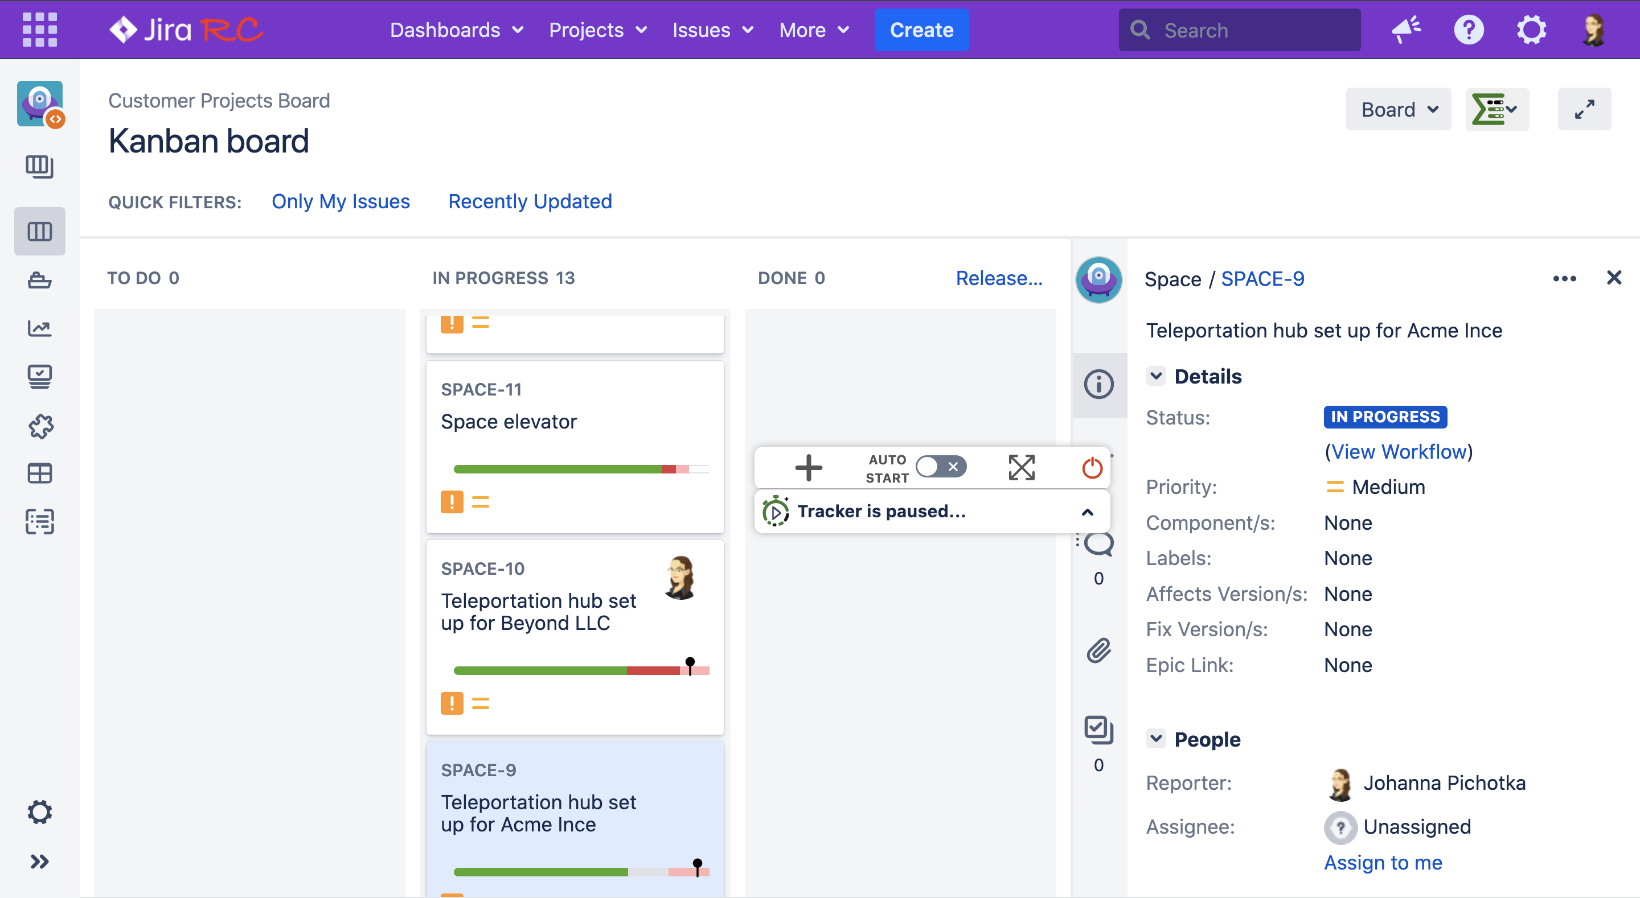Screen dimensions: 1640x898
Task: Open the Reports chart icon in sidebar
Action: coord(39,328)
